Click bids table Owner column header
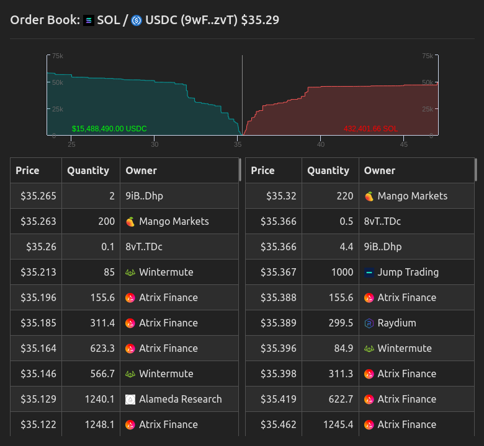The height and width of the screenshot is (446, 484). point(141,170)
